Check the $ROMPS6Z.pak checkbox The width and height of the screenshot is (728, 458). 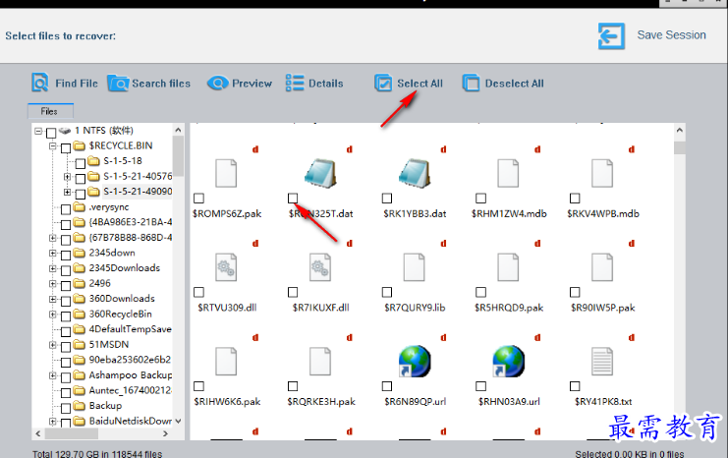point(198,199)
